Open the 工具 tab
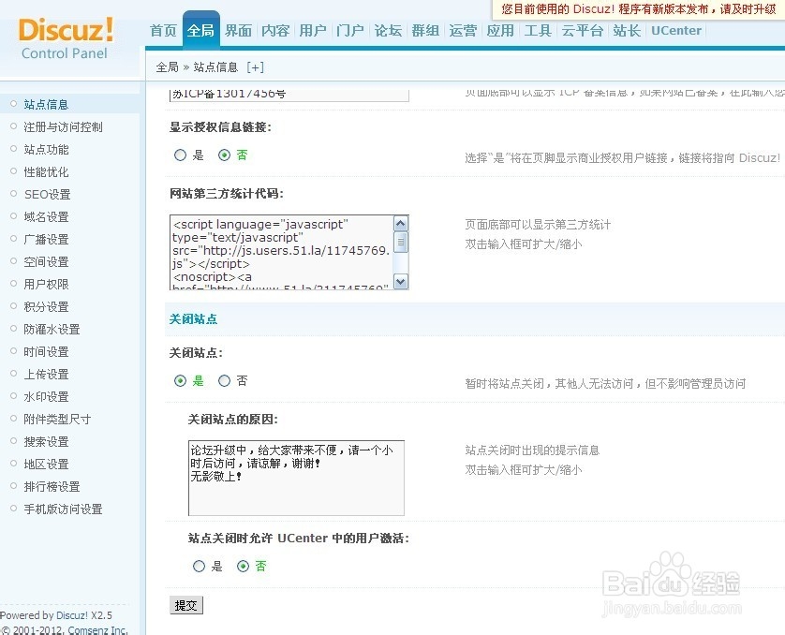 538,31
